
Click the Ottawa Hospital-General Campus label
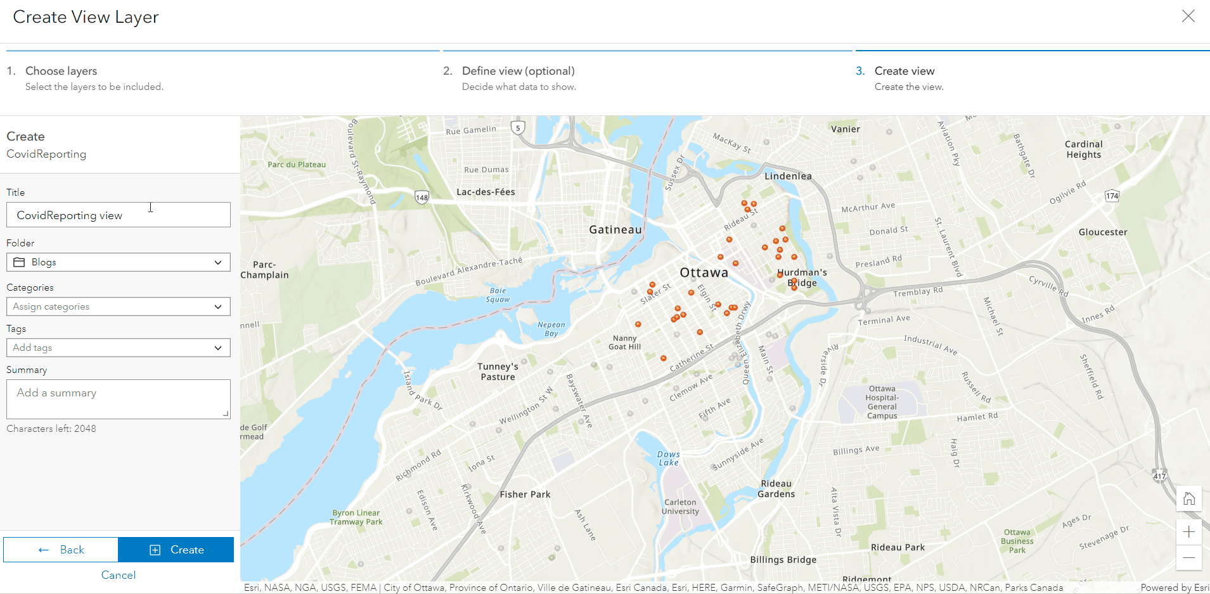pos(882,402)
